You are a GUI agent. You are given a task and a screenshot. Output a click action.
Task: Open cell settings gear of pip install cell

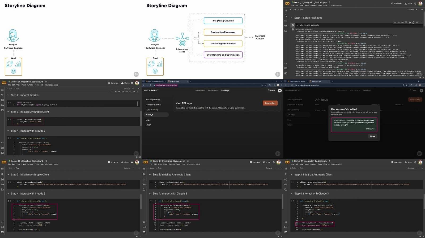[x=410, y=23]
